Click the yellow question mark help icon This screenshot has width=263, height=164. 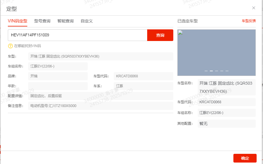(10, 46)
